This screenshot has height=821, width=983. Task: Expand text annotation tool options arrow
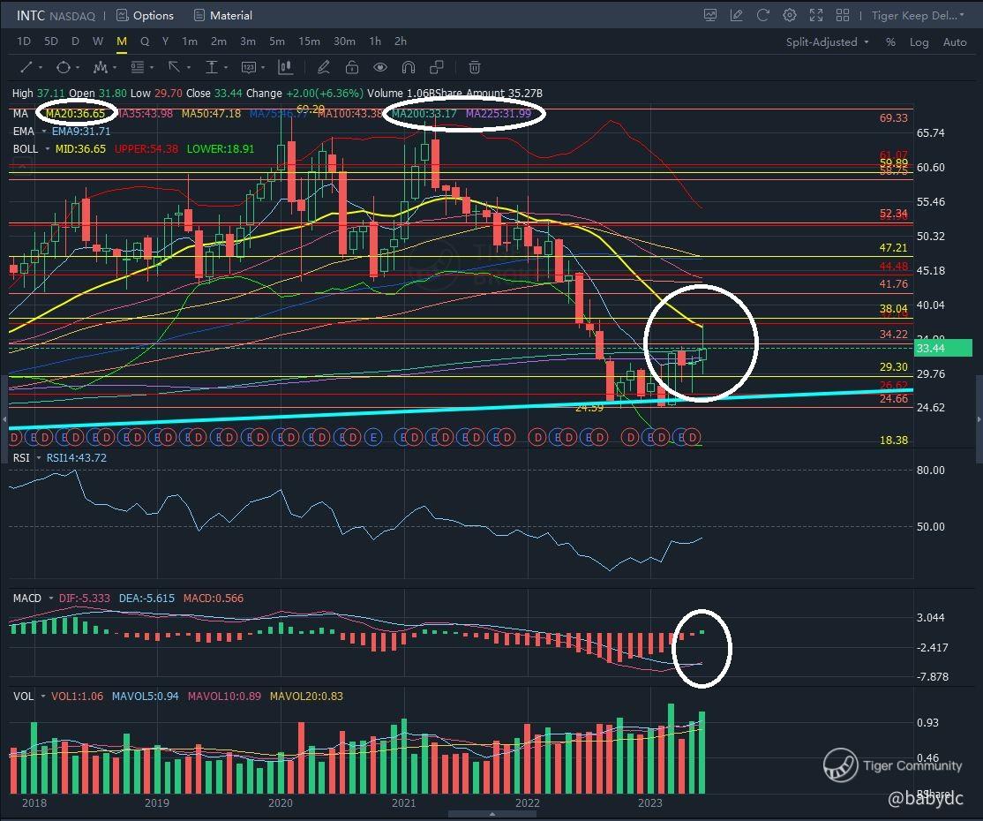tap(263, 68)
